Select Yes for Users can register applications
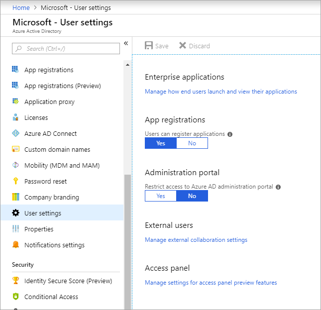 (x=161, y=143)
